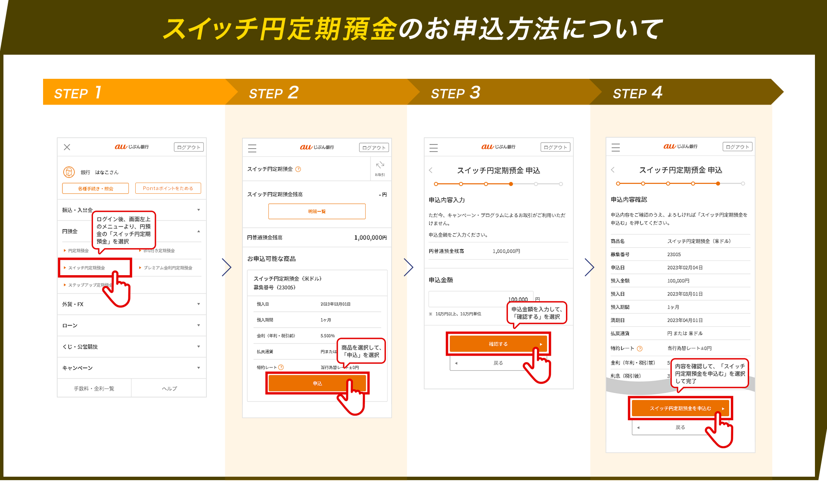Click the 申込金額 amount input field

[x=481, y=299]
